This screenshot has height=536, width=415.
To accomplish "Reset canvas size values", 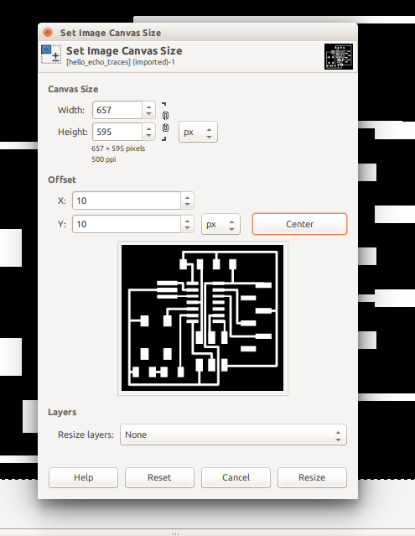I will [159, 477].
